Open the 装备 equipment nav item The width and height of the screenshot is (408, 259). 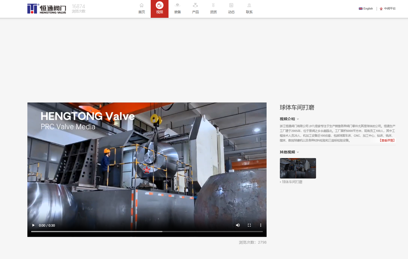pyautogui.click(x=178, y=9)
